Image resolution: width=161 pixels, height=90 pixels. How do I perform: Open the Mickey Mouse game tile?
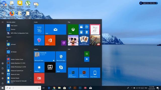pyautogui.click(x=73, y=40)
